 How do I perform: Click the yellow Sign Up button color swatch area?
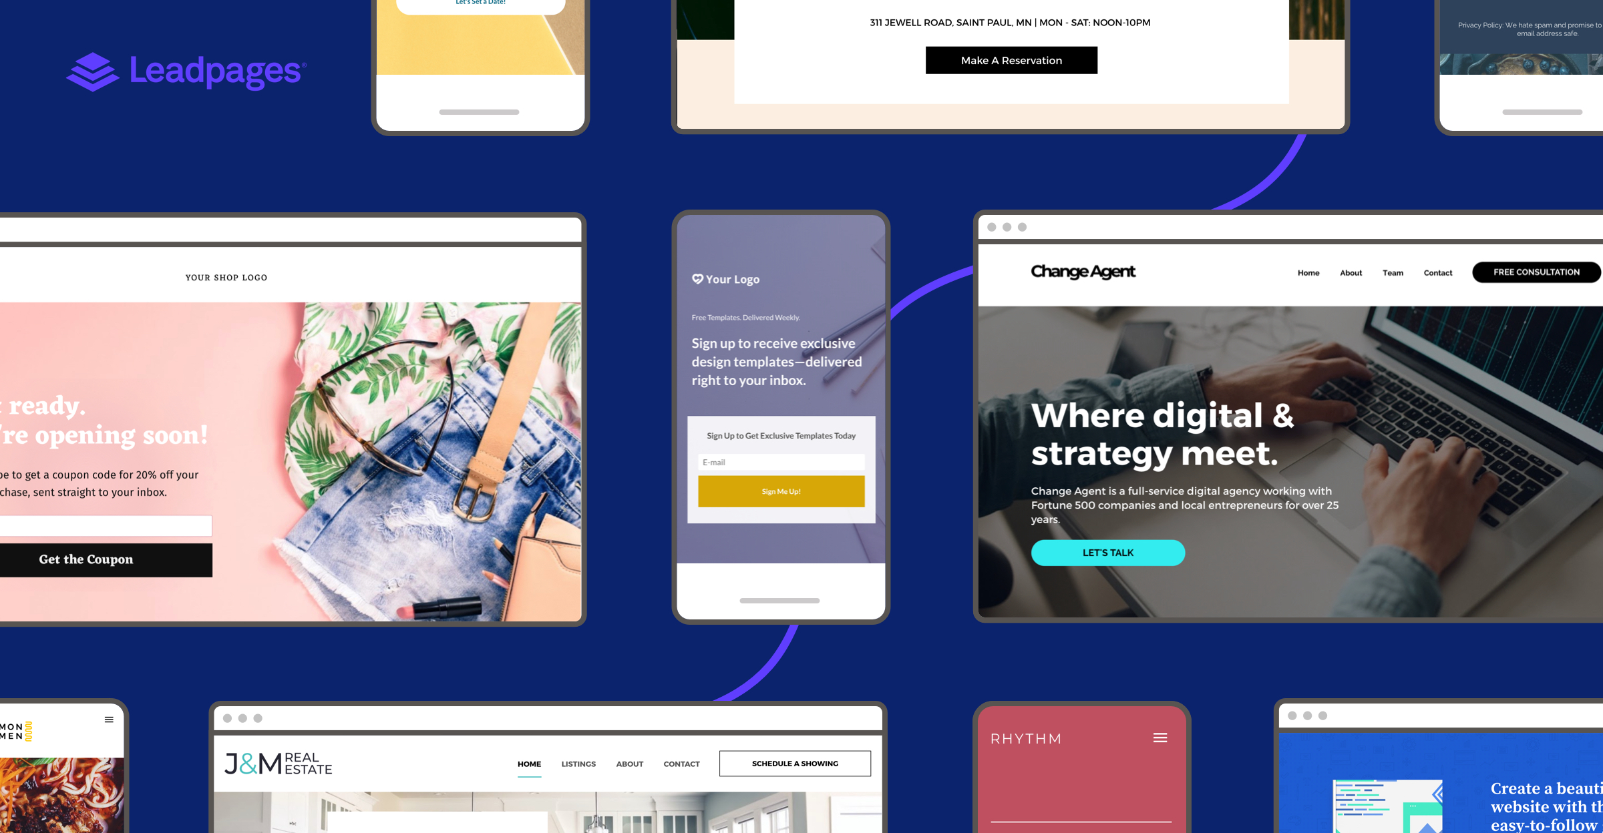781,491
